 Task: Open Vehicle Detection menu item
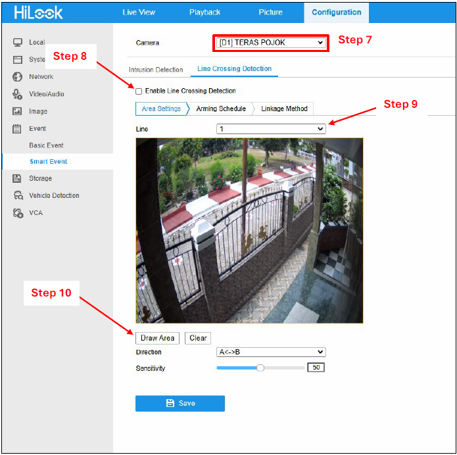tap(54, 195)
